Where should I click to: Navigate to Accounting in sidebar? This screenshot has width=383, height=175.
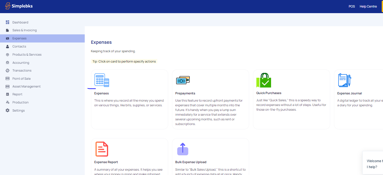point(21,63)
